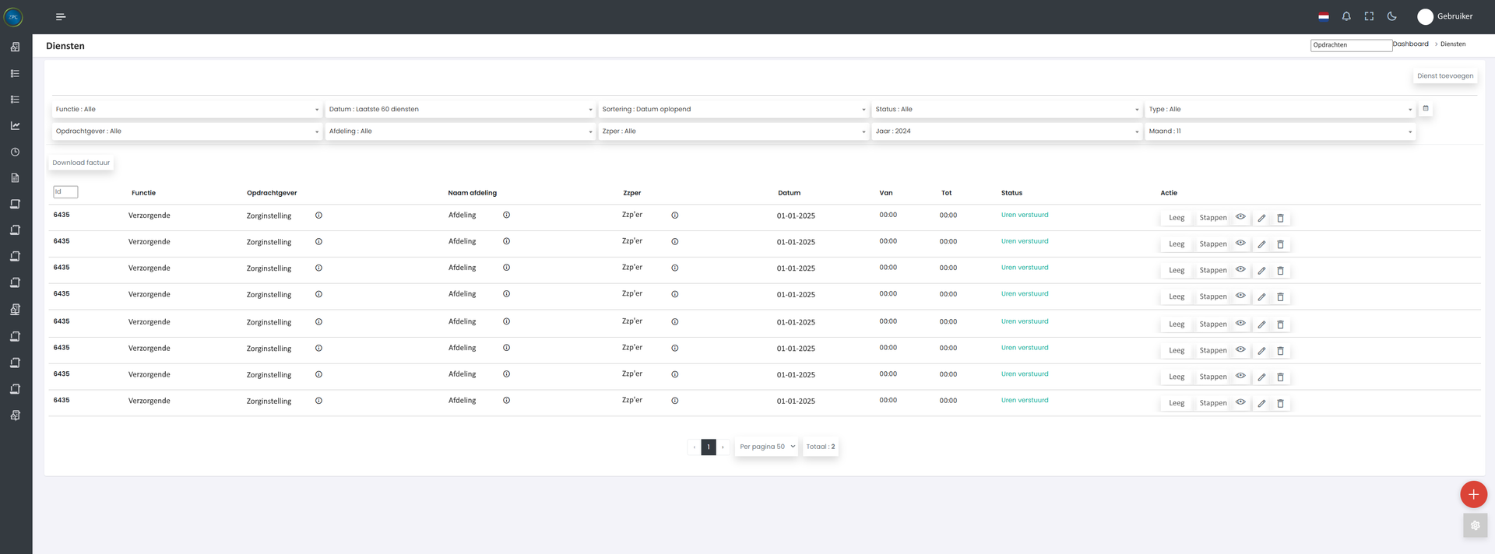The image size is (1495, 554).
Task: Click the trash delete icon in last row
Action: point(1280,403)
